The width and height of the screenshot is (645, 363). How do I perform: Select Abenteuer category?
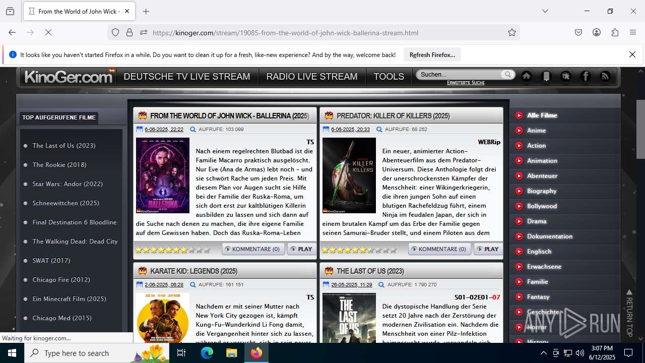coord(542,176)
